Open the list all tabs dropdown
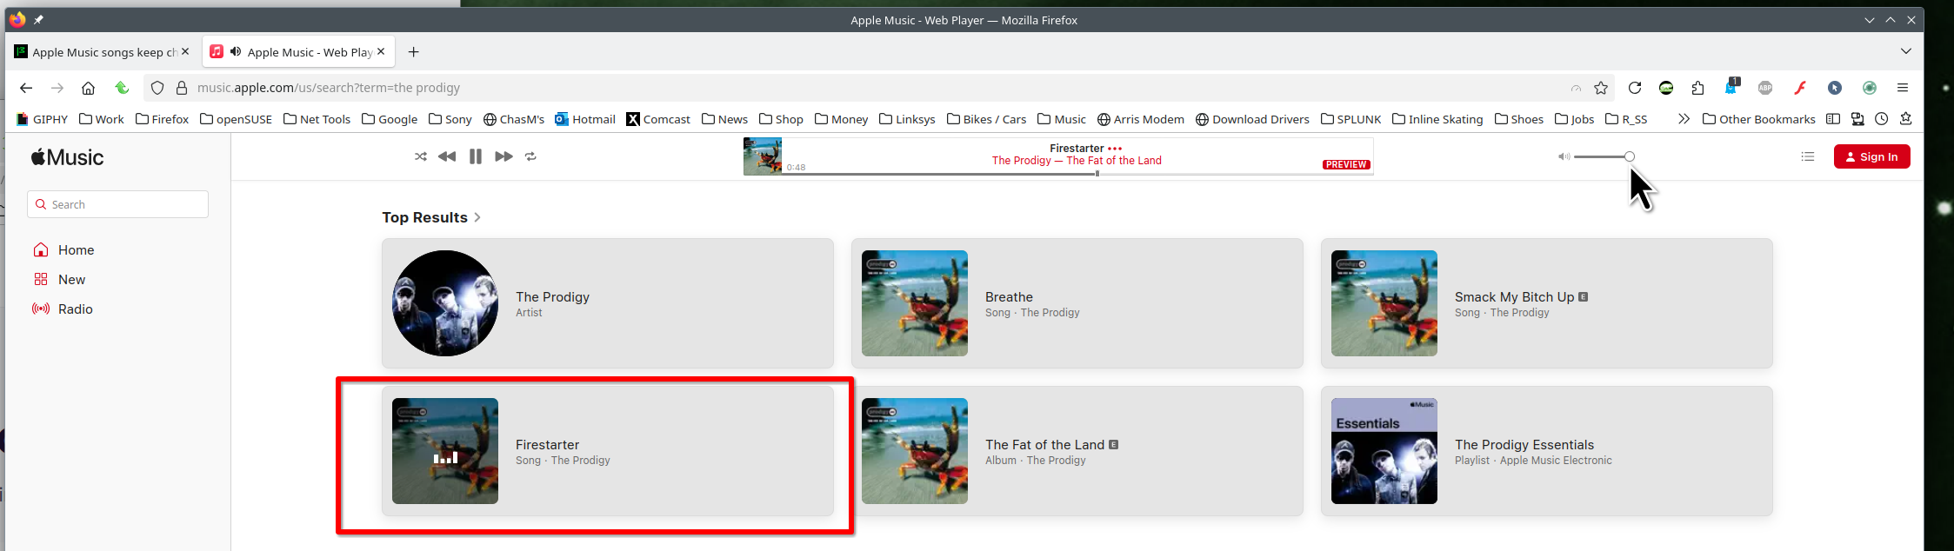 (x=1905, y=52)
